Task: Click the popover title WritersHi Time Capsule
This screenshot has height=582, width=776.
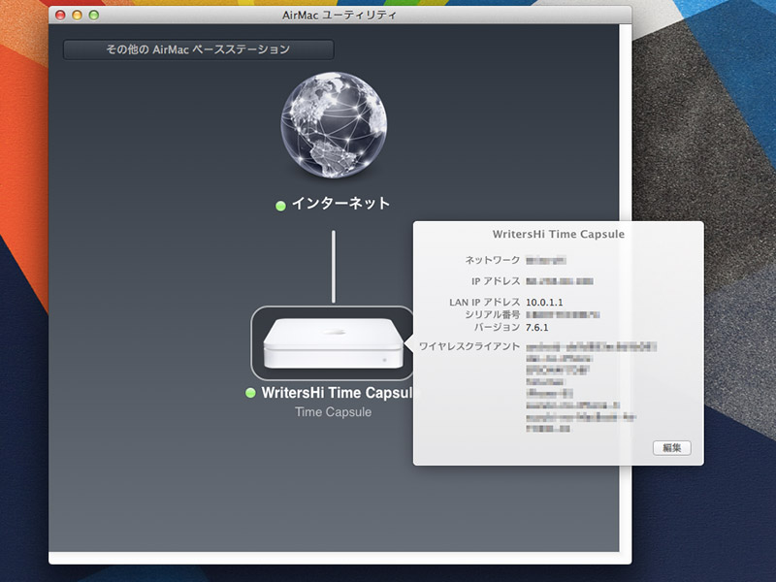Action: point(559,234)
